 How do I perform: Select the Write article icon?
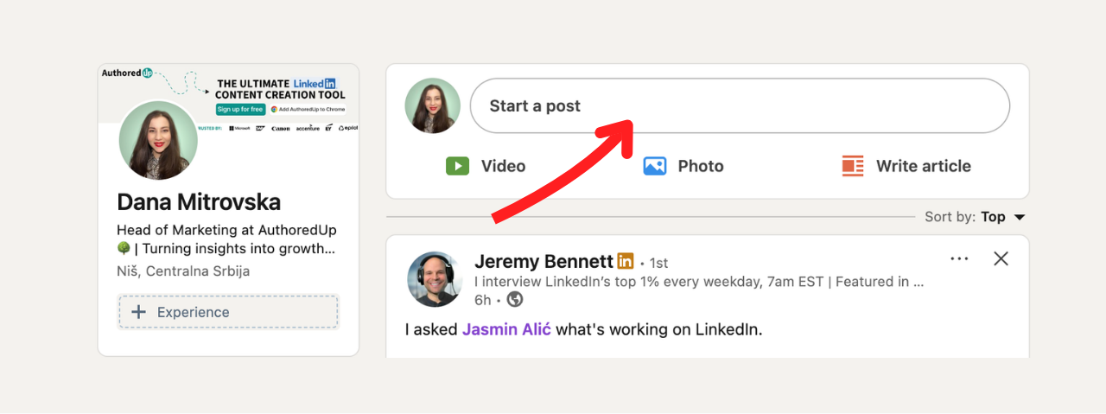pyautogui.click(x=853, y=166)
